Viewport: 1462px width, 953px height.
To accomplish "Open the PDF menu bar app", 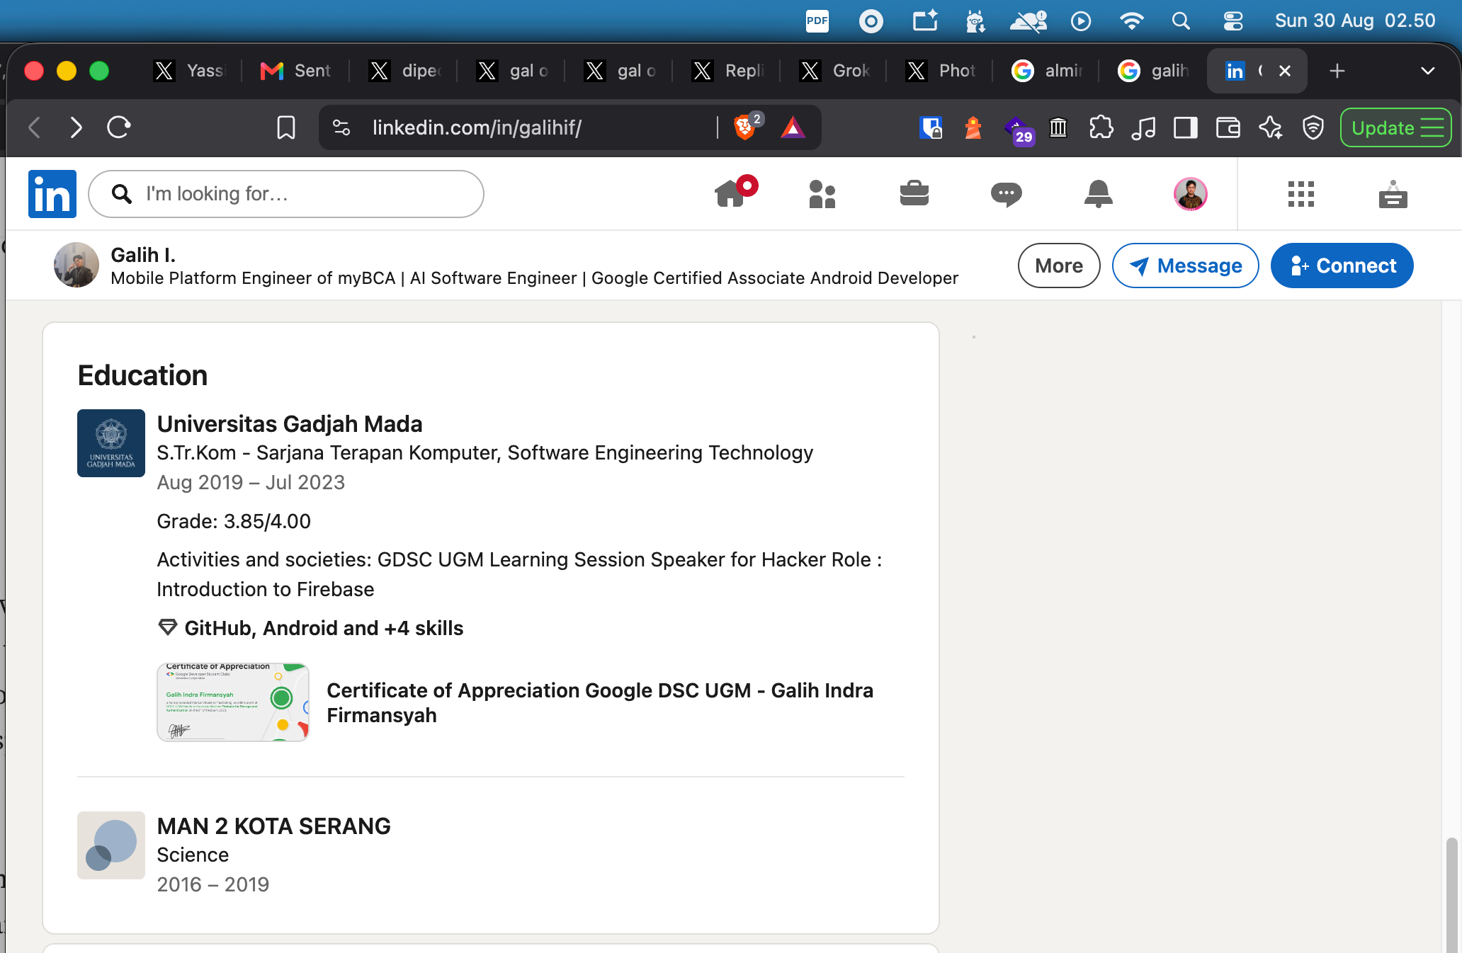I will tap(817, 21).
